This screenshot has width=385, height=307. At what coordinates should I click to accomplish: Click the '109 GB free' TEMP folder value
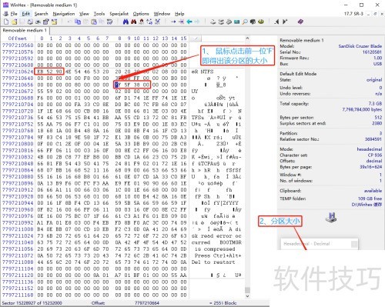(x=370, y=199)
